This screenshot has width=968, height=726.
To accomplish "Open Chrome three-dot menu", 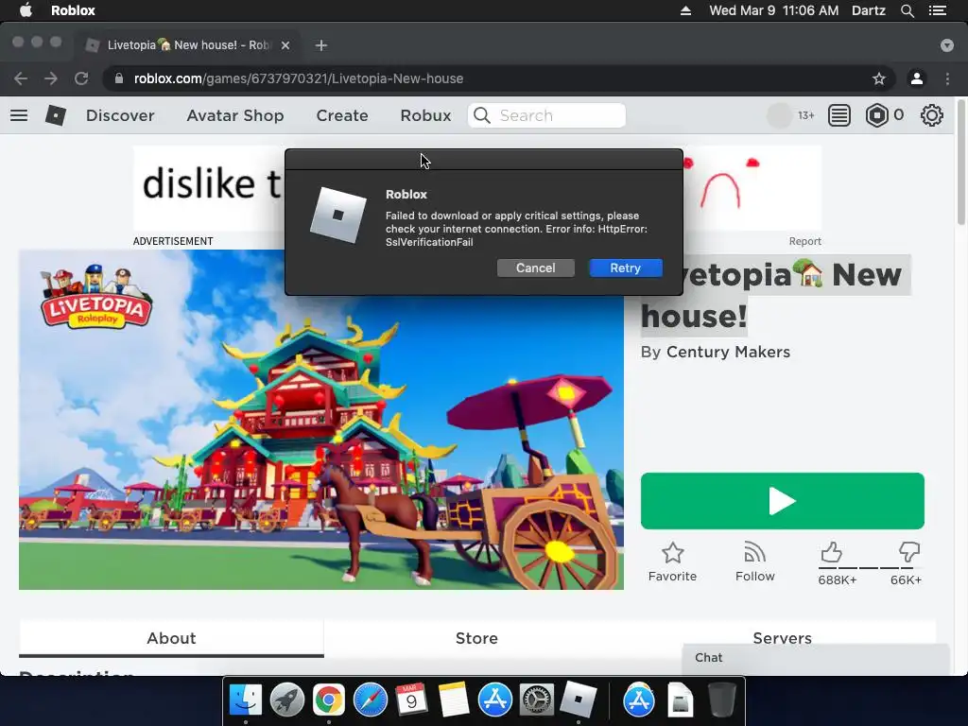I will tap(947, 78).
